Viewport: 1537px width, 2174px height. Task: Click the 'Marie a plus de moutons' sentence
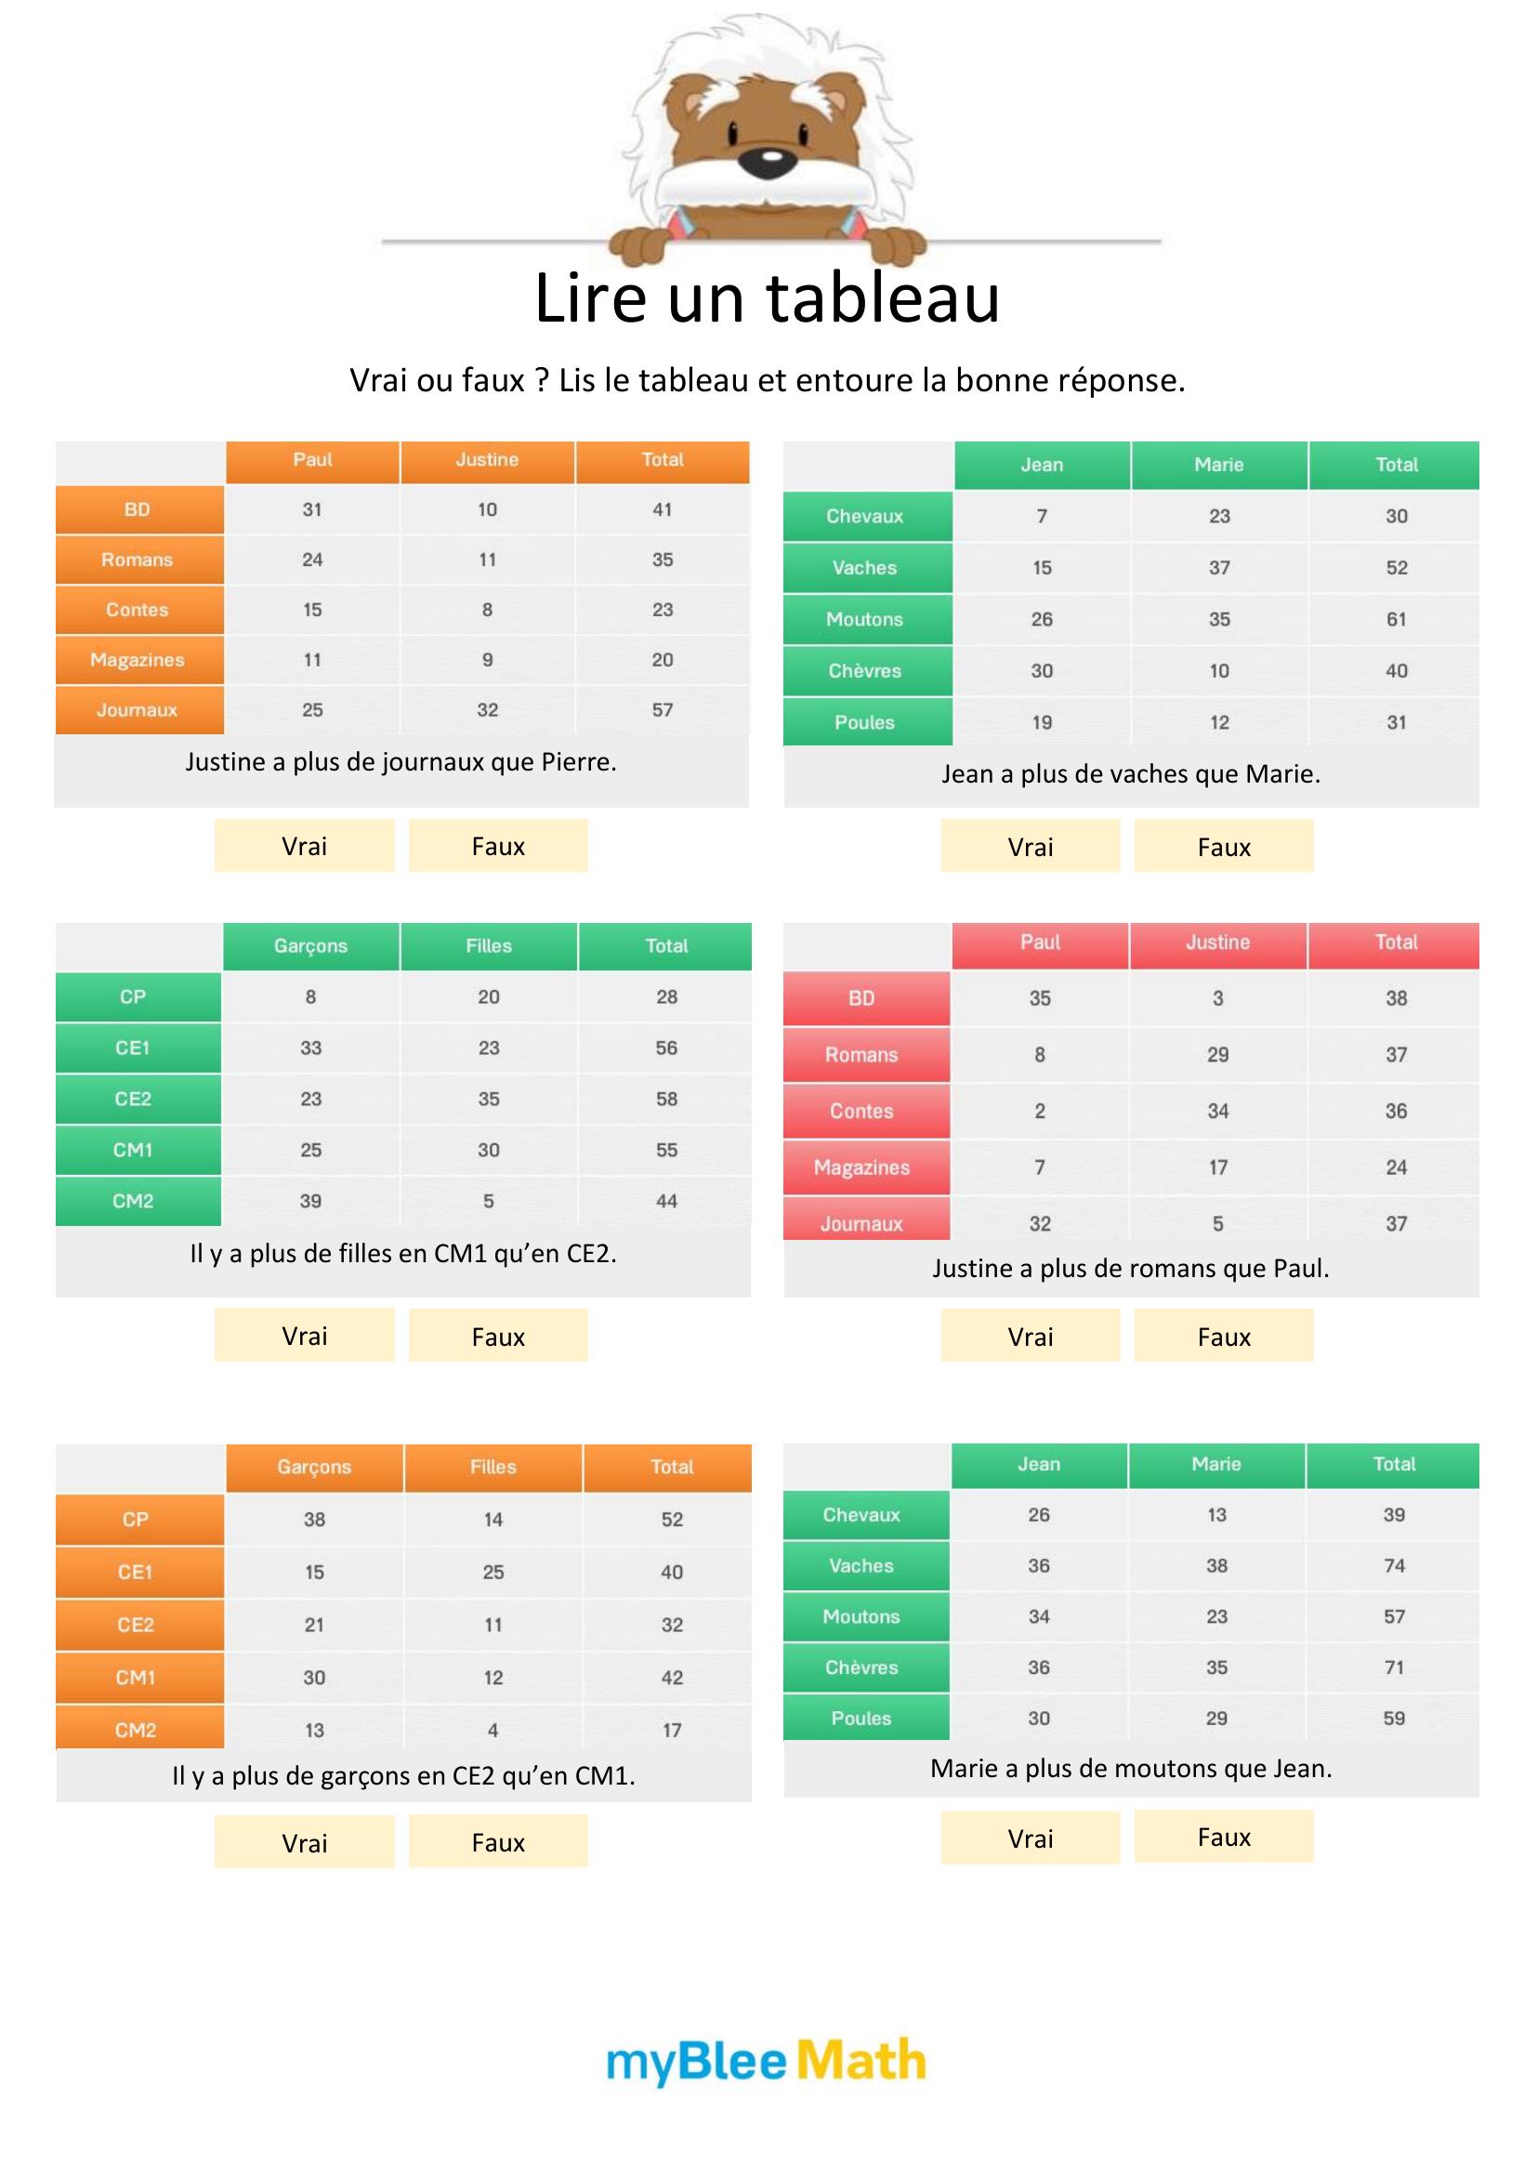(1131, 1768)
